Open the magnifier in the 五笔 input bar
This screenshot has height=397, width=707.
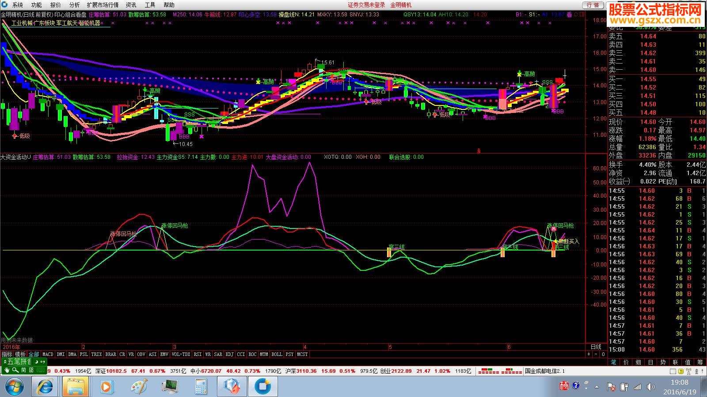(x=15, y=370)
